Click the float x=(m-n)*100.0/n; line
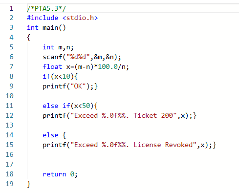This screenshot has width=239, height=193. click(86, 67)
